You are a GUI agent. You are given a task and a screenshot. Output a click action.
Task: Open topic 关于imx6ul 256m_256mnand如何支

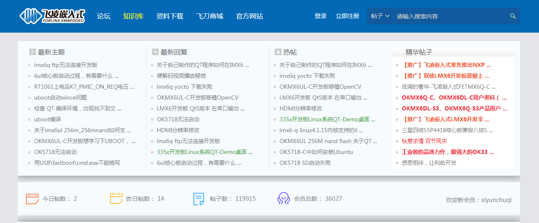point(83,130)
